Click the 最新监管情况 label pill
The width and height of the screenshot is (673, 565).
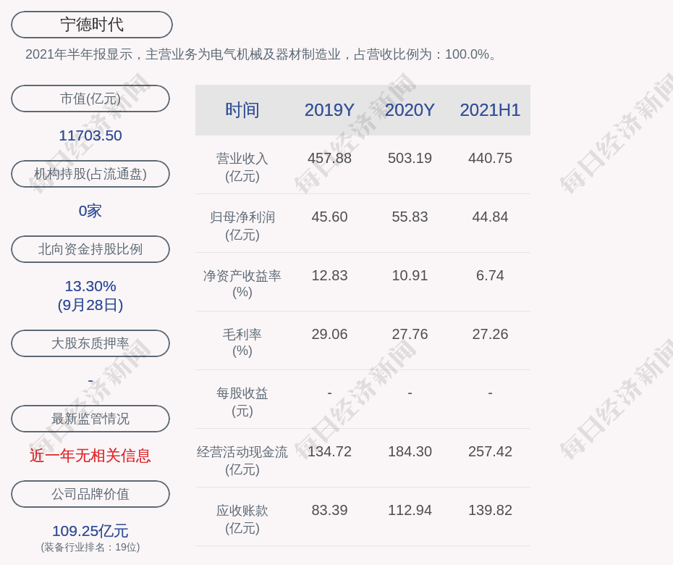90,419
